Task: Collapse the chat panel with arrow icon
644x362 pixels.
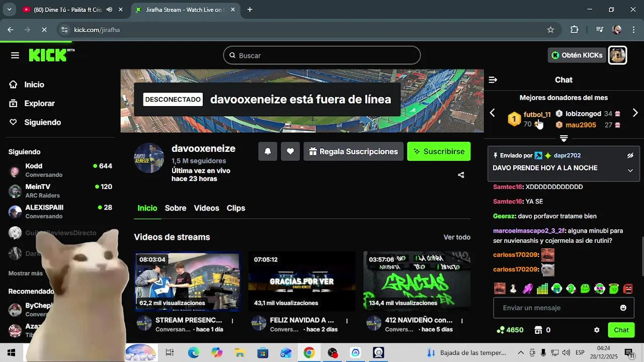Action: pos(493,80)
